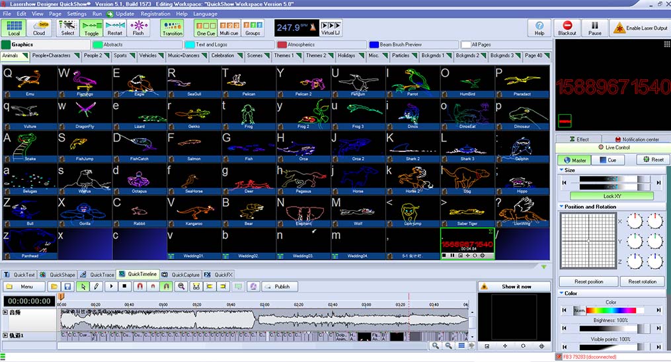
Task: Reset Size slider with left skip arrow
Action: [x=565, y=182]
